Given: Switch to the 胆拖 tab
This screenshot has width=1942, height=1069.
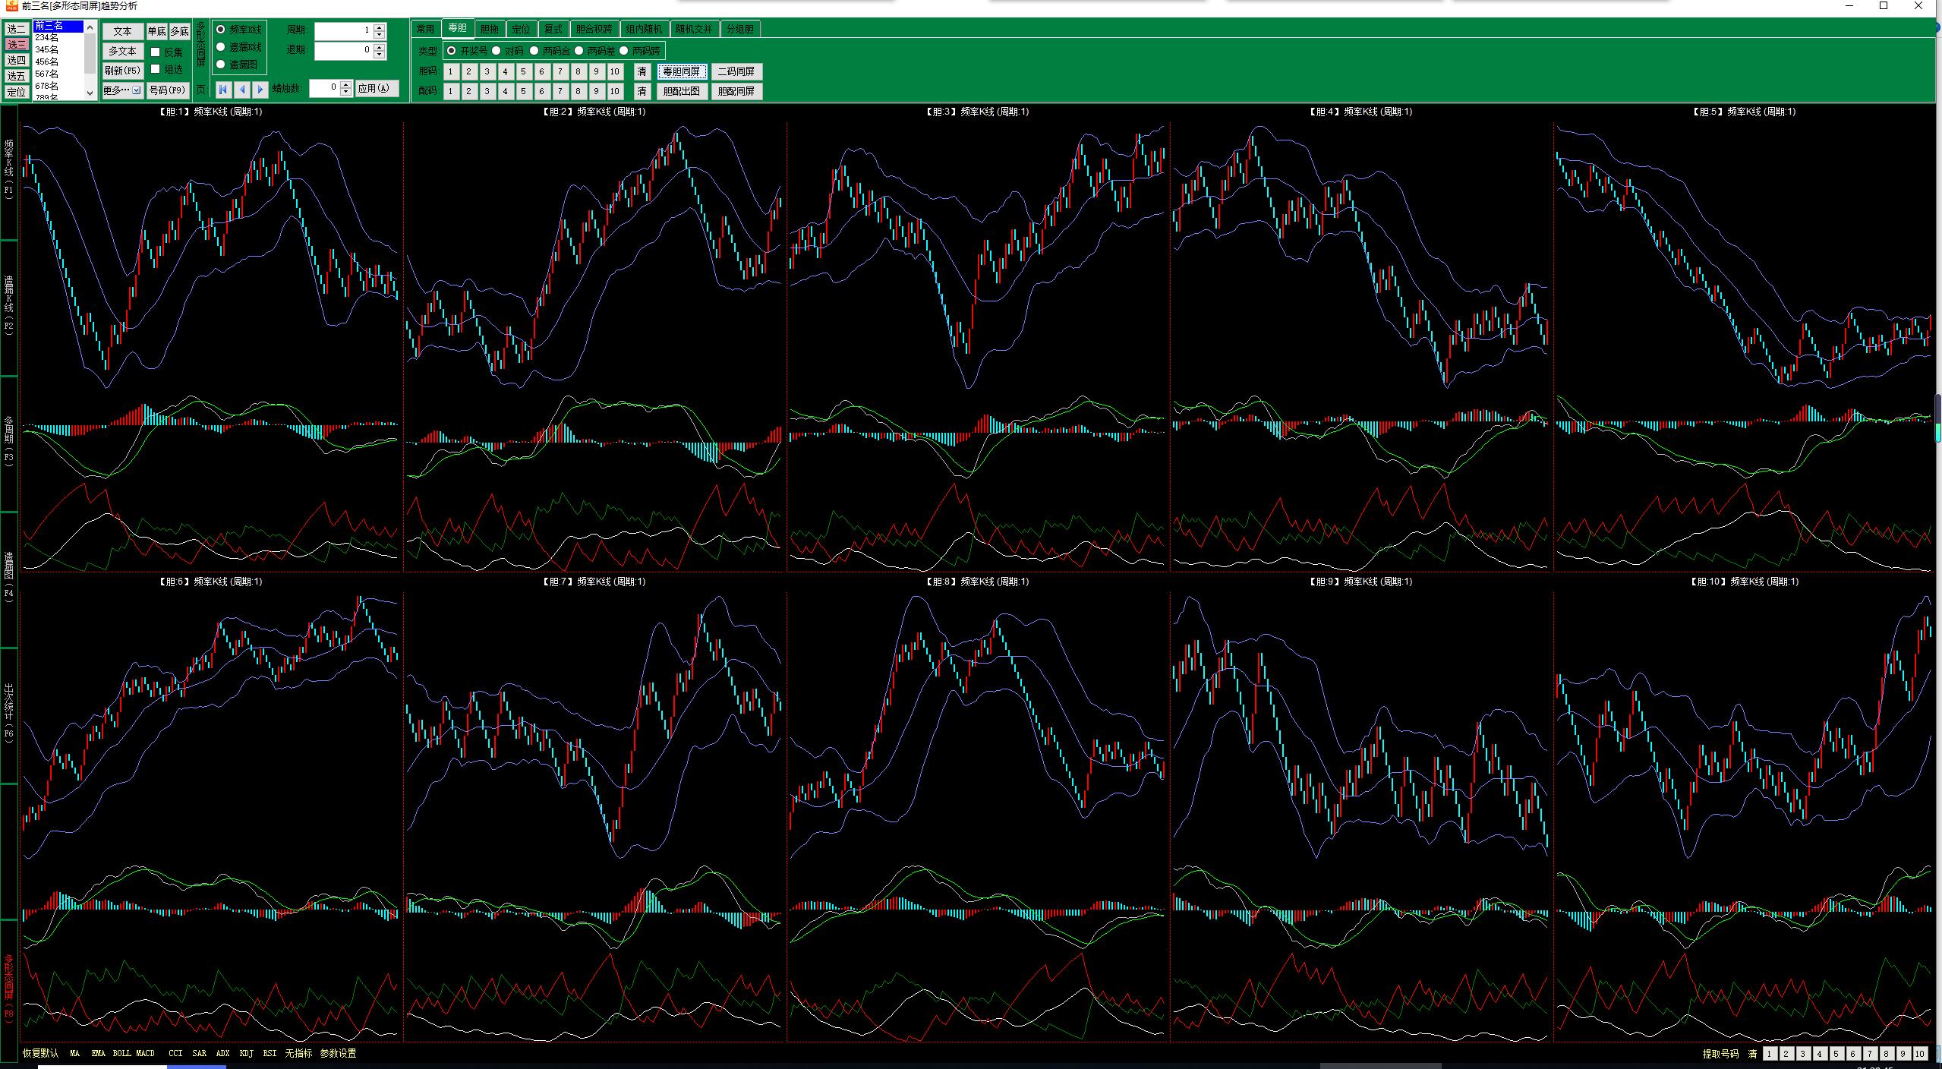Looking at the screenshot, I should (x=489, y=29).
